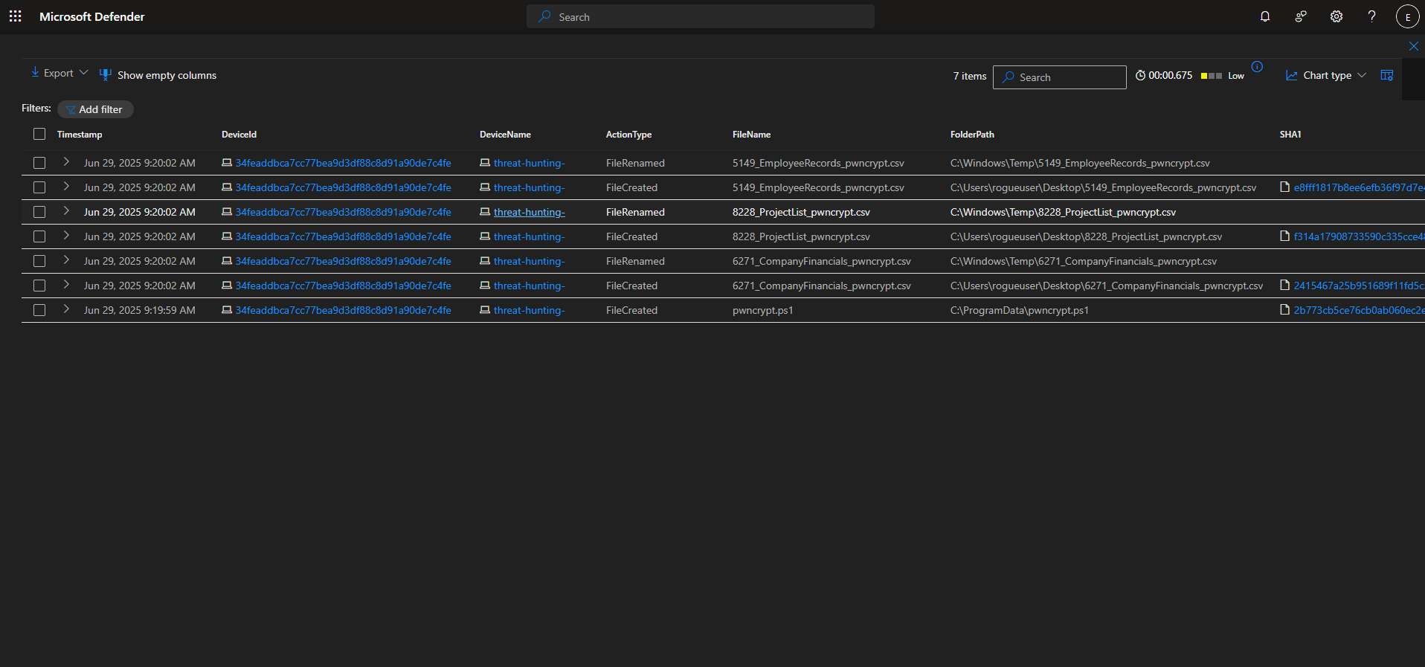Select the FileCreated 8228_ProjectList row checkbox
The height and width of the screenshot is (667, 1425).
[39, 236]
